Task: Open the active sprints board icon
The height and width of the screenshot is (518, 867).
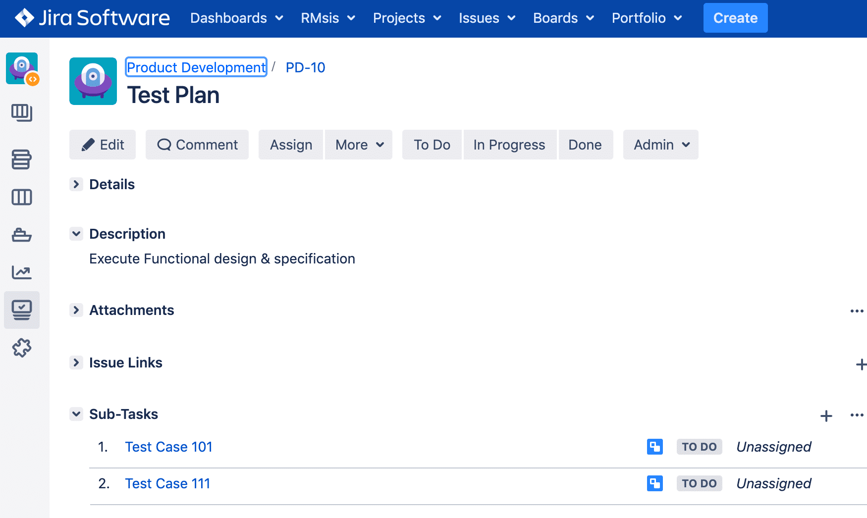Action: [22, 197]
